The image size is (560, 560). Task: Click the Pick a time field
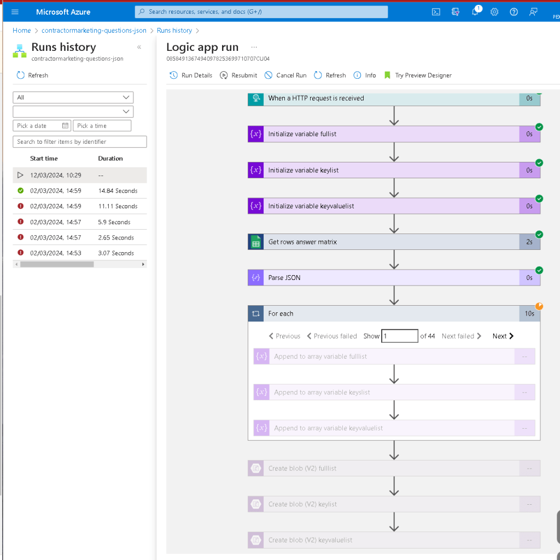click(102, 126)
